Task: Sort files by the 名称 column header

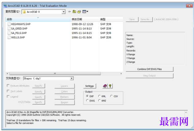Action: point(38,19)
